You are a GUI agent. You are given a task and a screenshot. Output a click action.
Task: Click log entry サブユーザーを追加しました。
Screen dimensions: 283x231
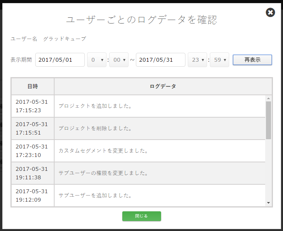pyautogui.click(x=95, y=195)
